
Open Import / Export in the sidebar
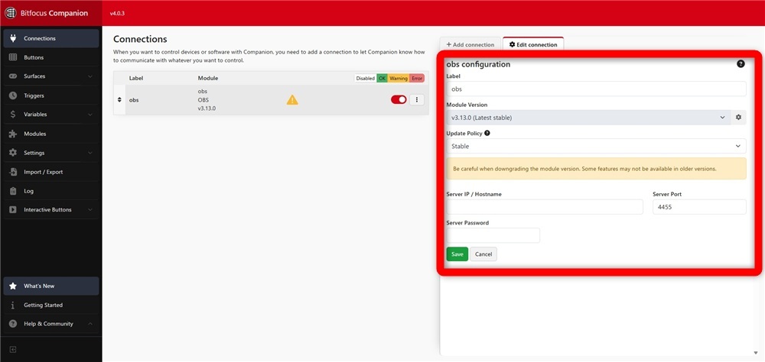tap(50, 172)
